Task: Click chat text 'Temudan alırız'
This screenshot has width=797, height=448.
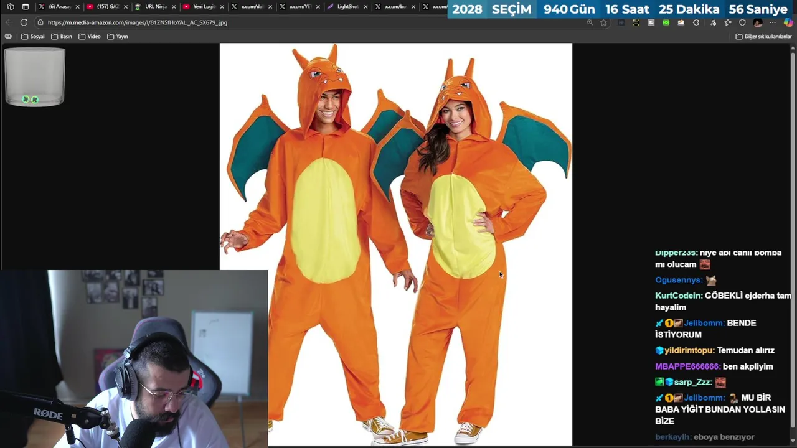Action: tap(746, 350)
